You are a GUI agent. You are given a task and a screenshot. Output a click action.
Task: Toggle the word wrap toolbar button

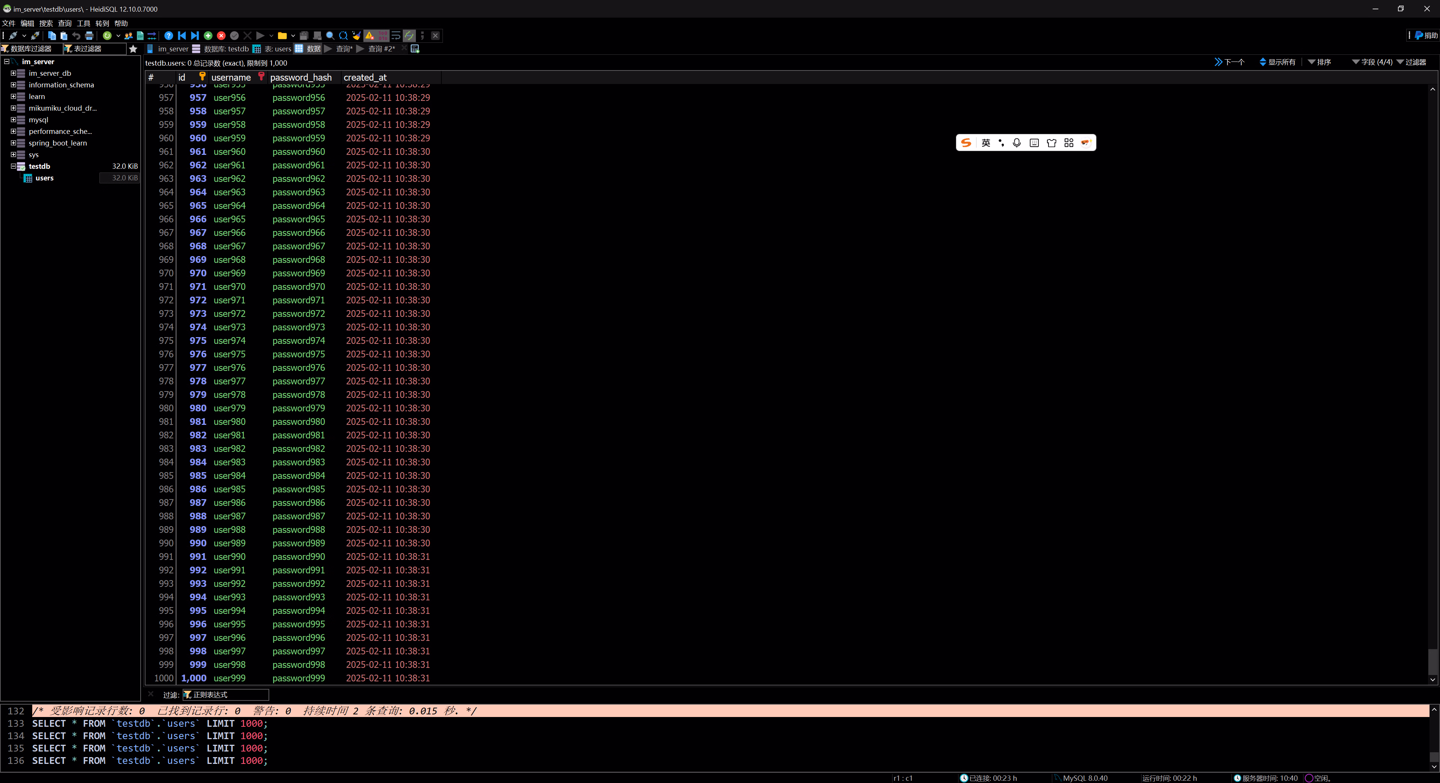(396, 36)
